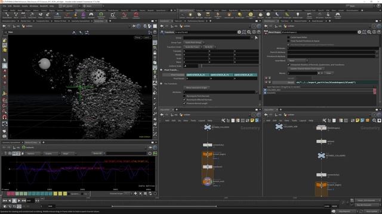
Task: Click the search icon in the right network editor toolbar
Action: [374, 121]
